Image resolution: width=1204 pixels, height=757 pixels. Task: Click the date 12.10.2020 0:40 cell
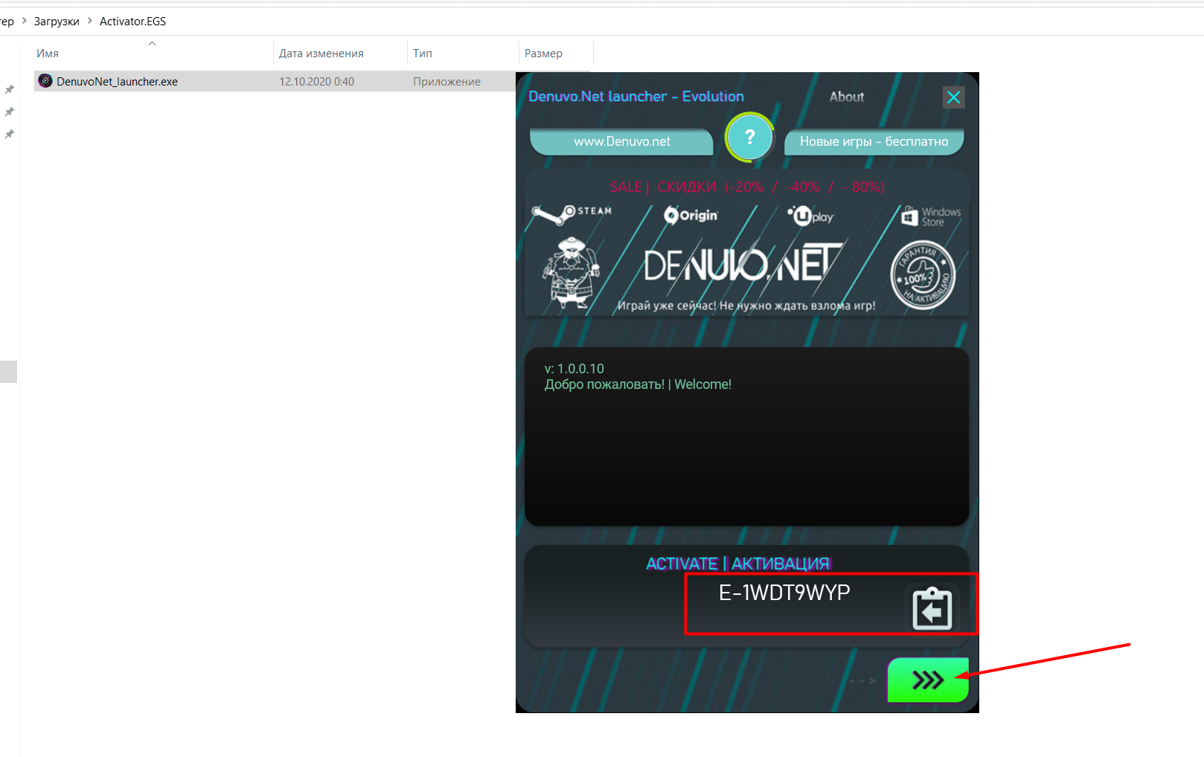click(x=316, y=81)
